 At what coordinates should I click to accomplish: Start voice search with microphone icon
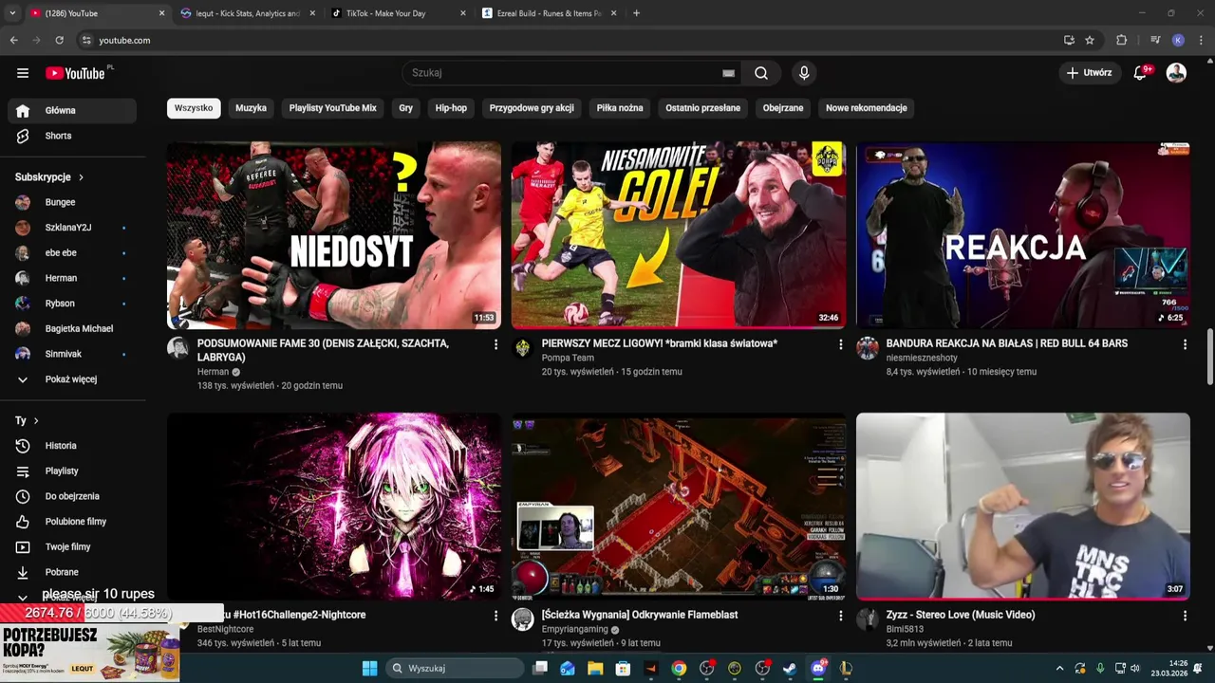804,73
